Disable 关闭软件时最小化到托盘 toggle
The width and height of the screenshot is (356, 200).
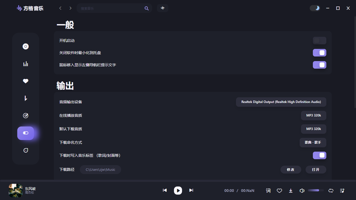319,52
